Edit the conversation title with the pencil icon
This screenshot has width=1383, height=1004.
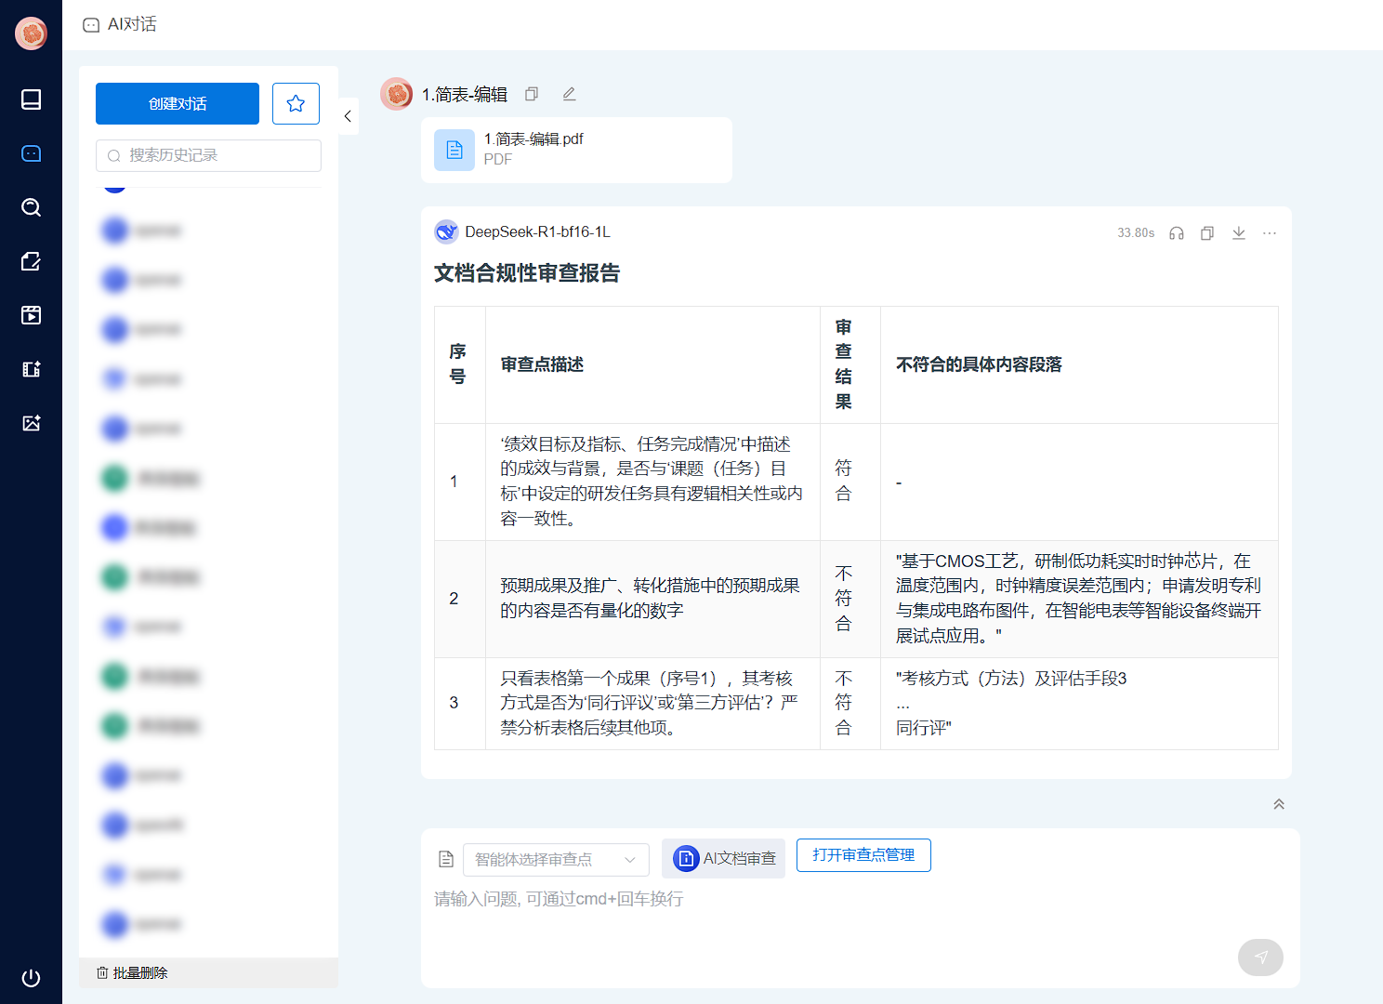[x=569, y=94]
